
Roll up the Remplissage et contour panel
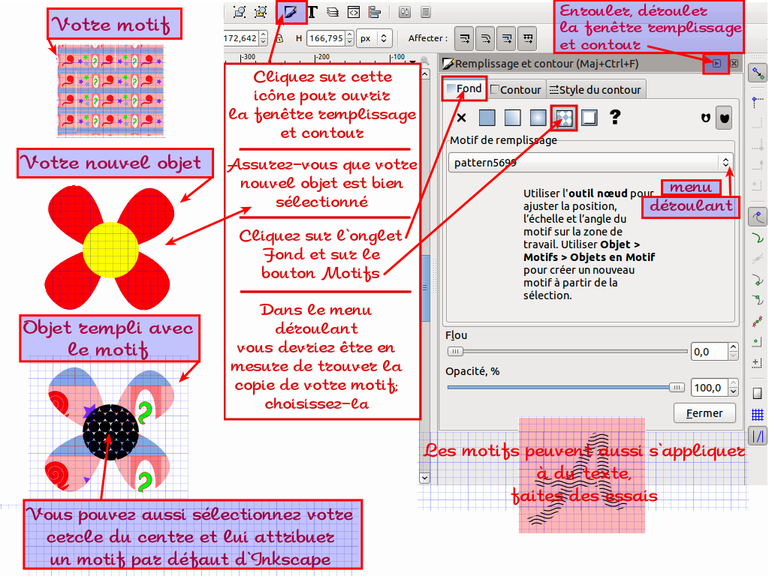click(716, 64)
